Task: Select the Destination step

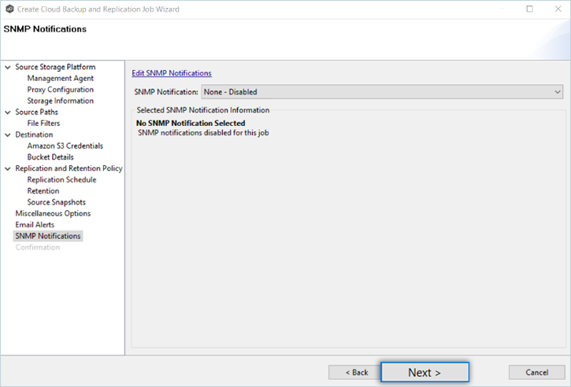Action: pos(34,135)
